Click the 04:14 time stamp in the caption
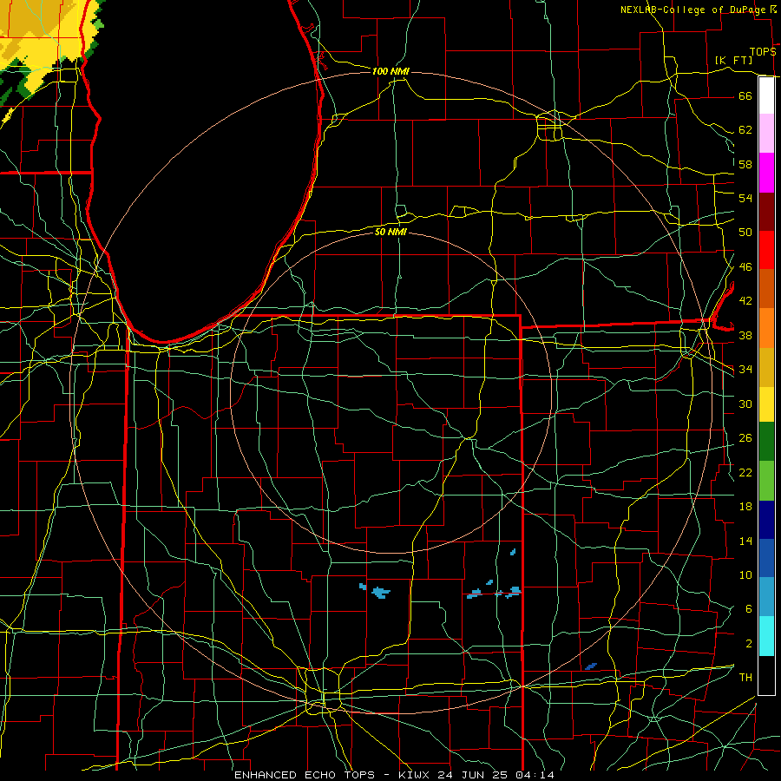This screenshot has width=781, height=781. (x=535, y=775)
